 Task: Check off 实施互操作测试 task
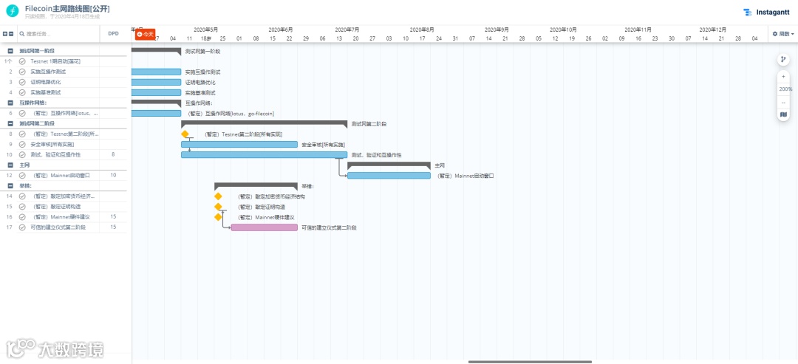point(22,72)
